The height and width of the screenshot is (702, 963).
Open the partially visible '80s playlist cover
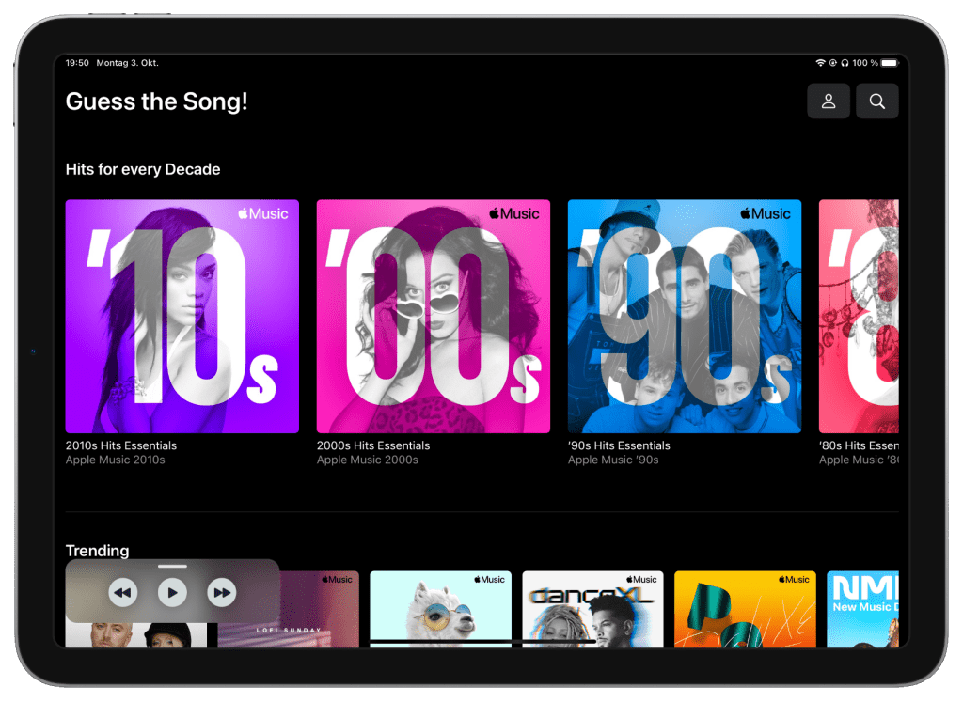tap(859, 316)
